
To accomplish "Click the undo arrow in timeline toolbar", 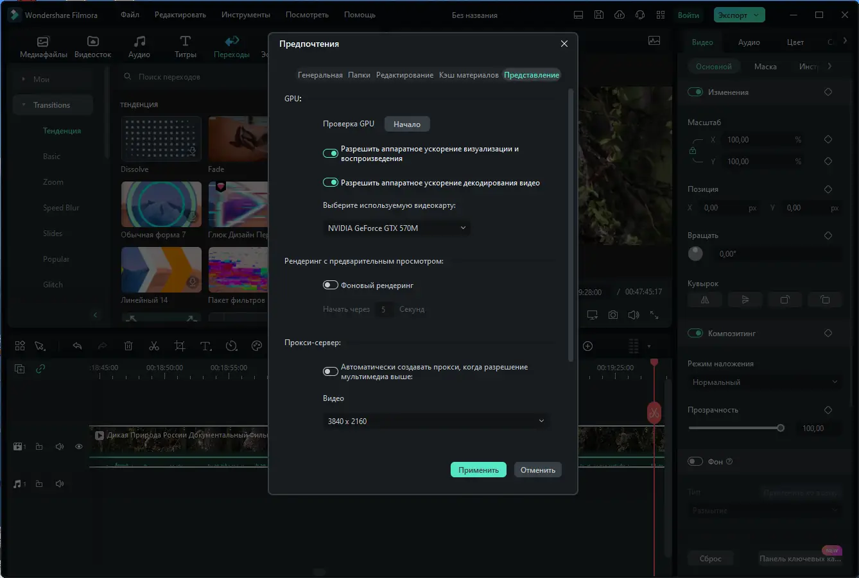I will (x=77, y=346).
